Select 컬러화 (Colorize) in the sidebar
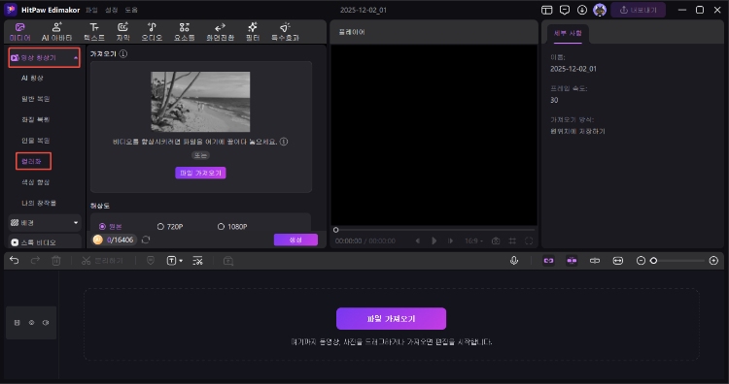Screen dimensions: 729x384 (33, 161)
